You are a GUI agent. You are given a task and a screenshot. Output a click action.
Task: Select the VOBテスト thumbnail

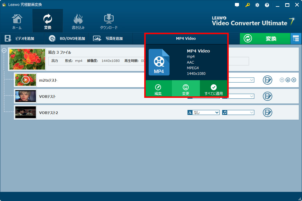pos(26,96)
